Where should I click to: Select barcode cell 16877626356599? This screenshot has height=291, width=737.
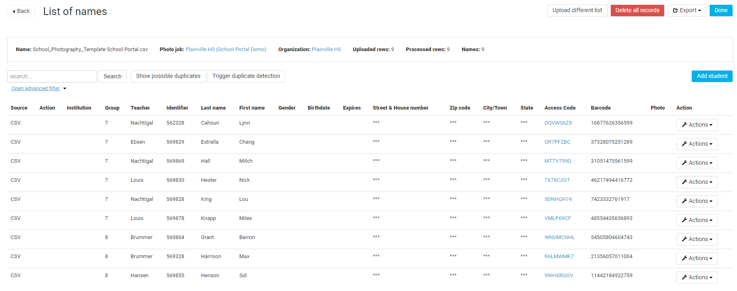click(612, 123)
